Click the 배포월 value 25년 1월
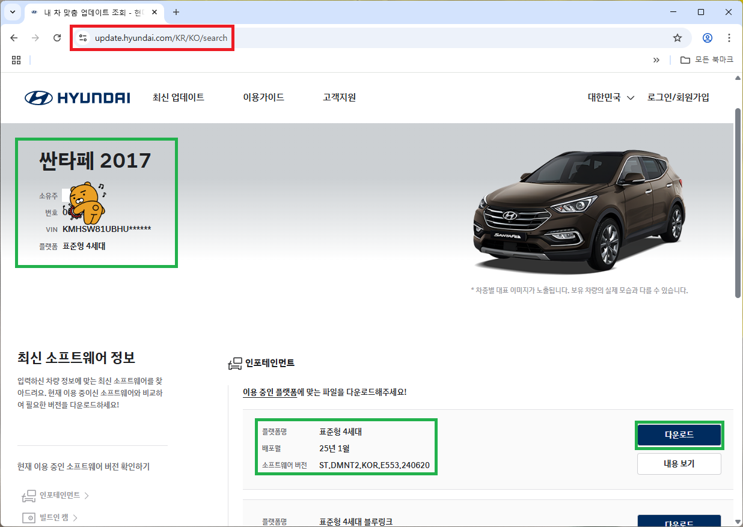Viewport: 743px width, 527px height. (335, 448)
